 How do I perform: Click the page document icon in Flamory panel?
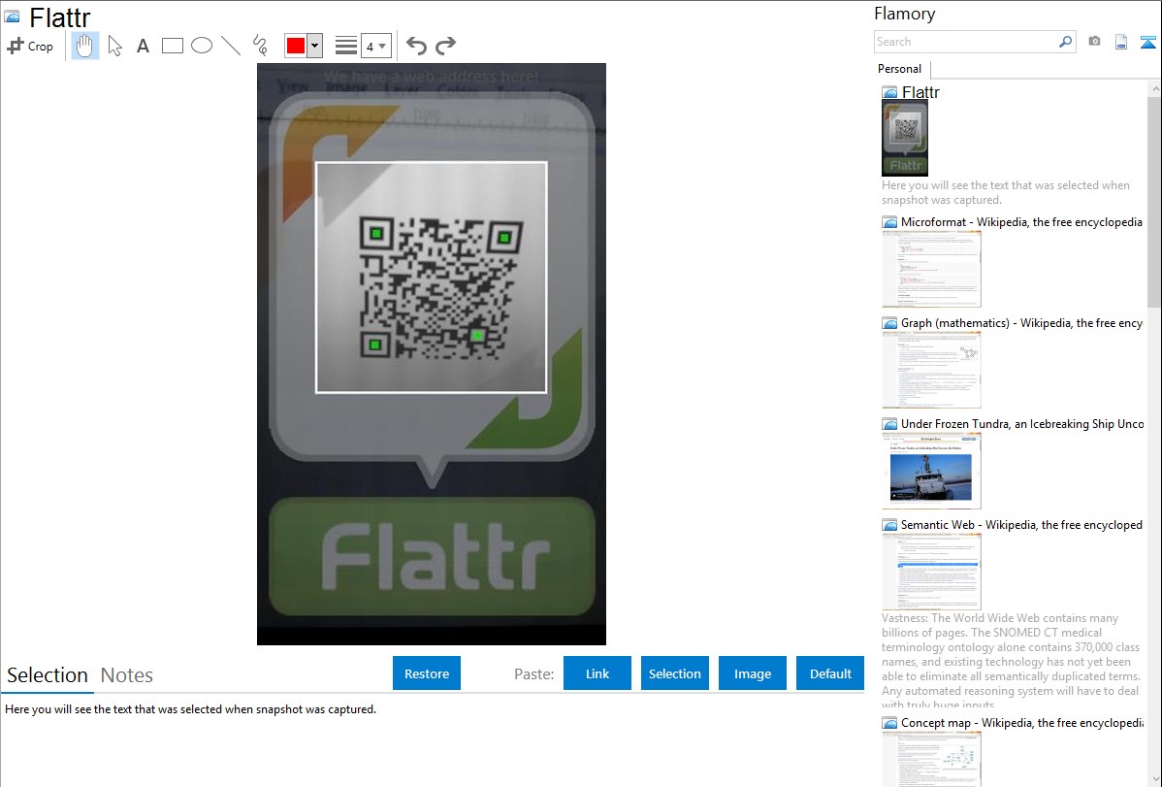point(1121,43)
